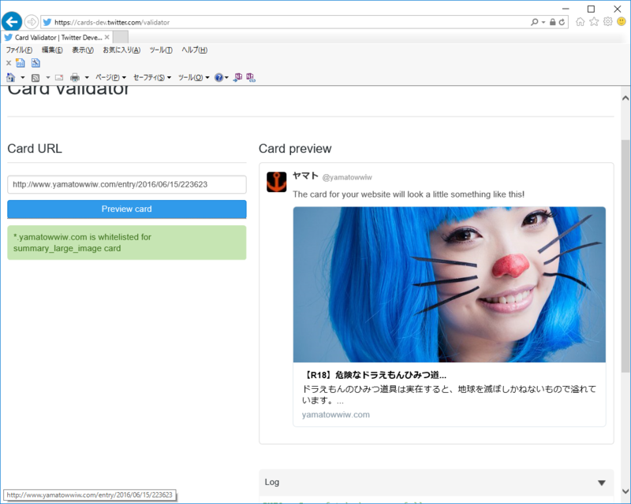This screenshot has width=631, height=504.
Task: Click the Preview card button
Action: coord(127,209)
